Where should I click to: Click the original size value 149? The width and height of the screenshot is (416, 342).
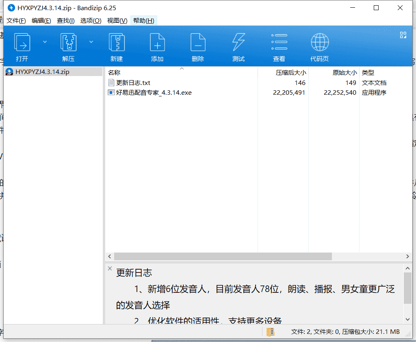pyautogui.click(x=351, y=83)
